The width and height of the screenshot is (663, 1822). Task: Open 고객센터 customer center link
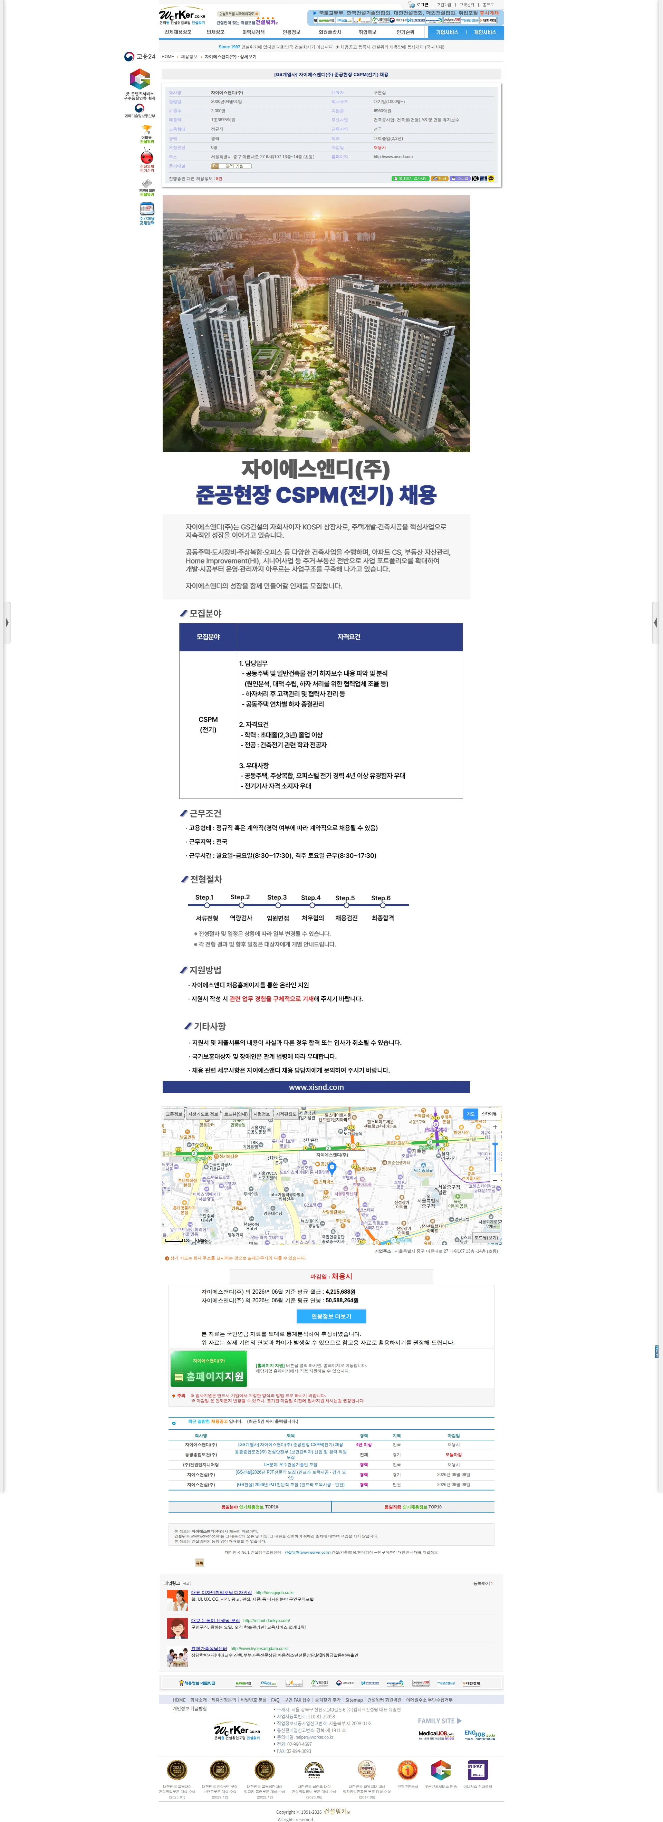click(467, 4)
